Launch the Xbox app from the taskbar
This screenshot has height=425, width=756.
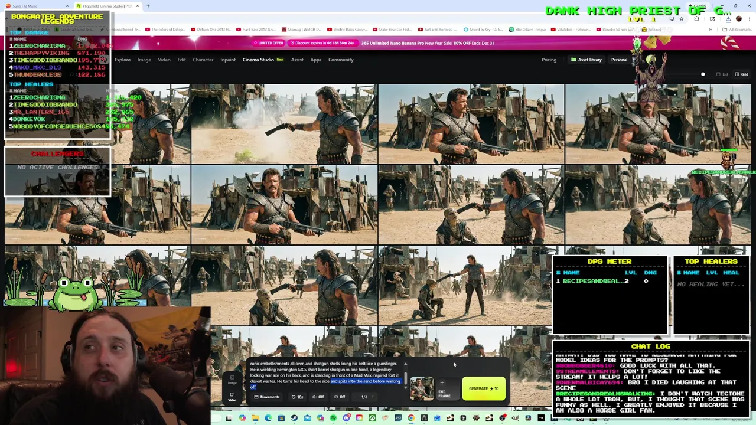pos(372,418)
